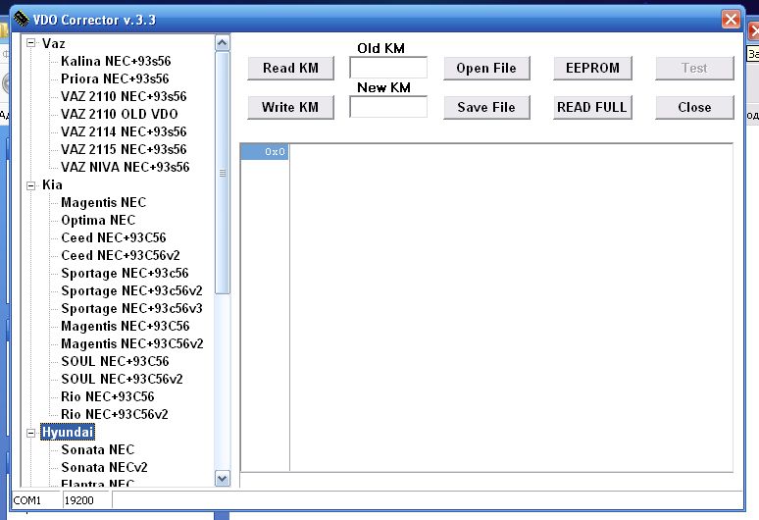759x520 pixels.
Task: Select the Kia group label
Action: point(52,185)
